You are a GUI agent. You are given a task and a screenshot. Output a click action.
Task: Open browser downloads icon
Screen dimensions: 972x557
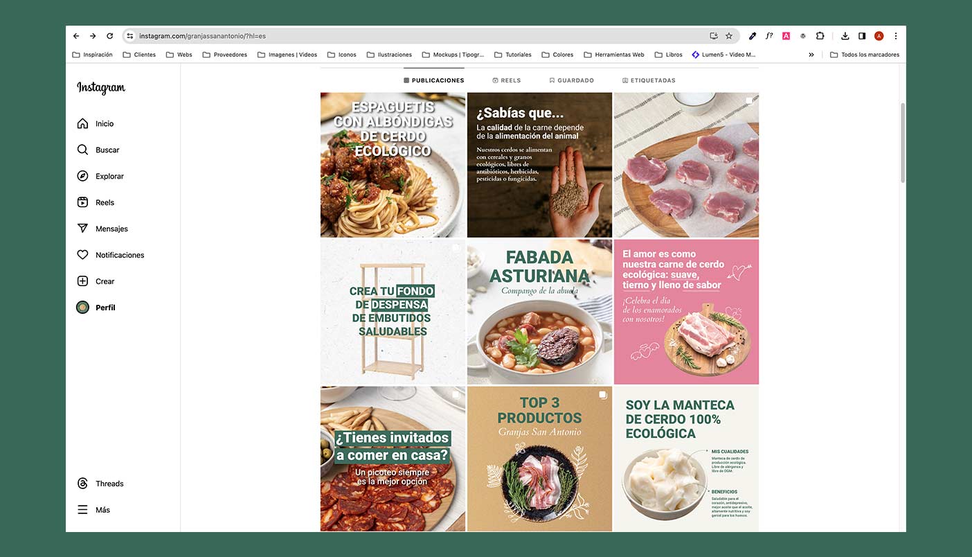(x=845, y=36)
